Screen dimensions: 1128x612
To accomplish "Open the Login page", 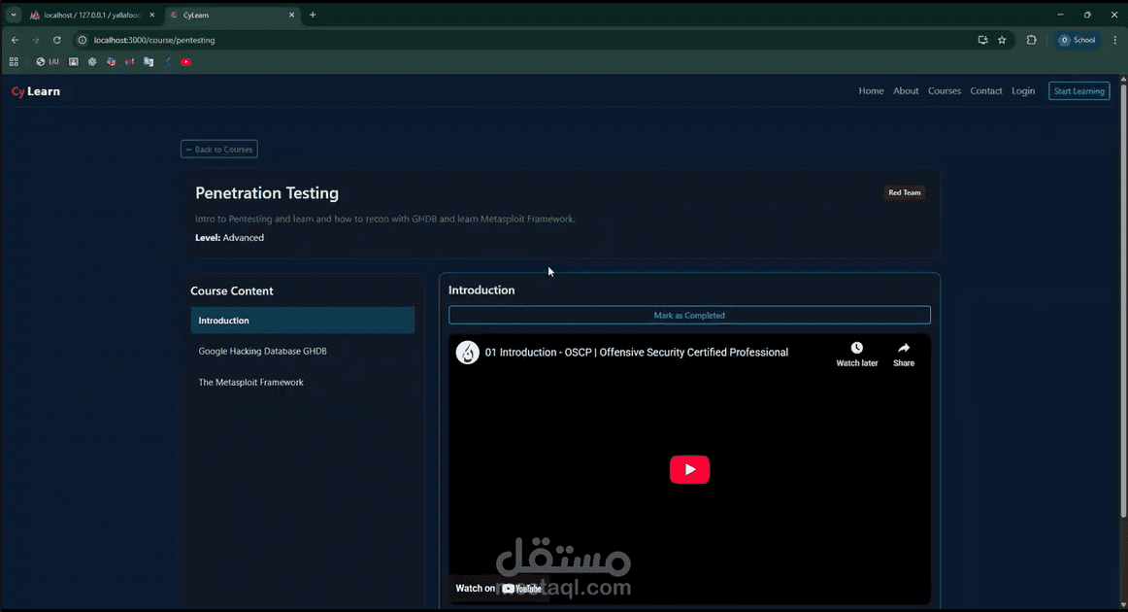I will 1023,90.
